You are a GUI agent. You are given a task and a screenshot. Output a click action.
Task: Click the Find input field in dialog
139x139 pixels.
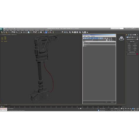point(89,40)
